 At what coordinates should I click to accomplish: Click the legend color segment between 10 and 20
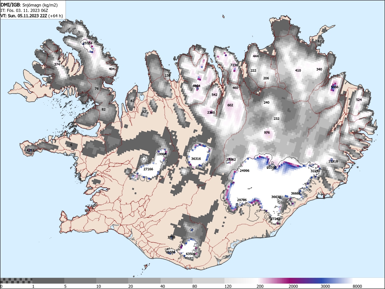[112, 281]
